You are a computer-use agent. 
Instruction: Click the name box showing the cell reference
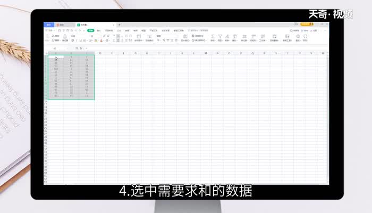click(x=56, y=48)
